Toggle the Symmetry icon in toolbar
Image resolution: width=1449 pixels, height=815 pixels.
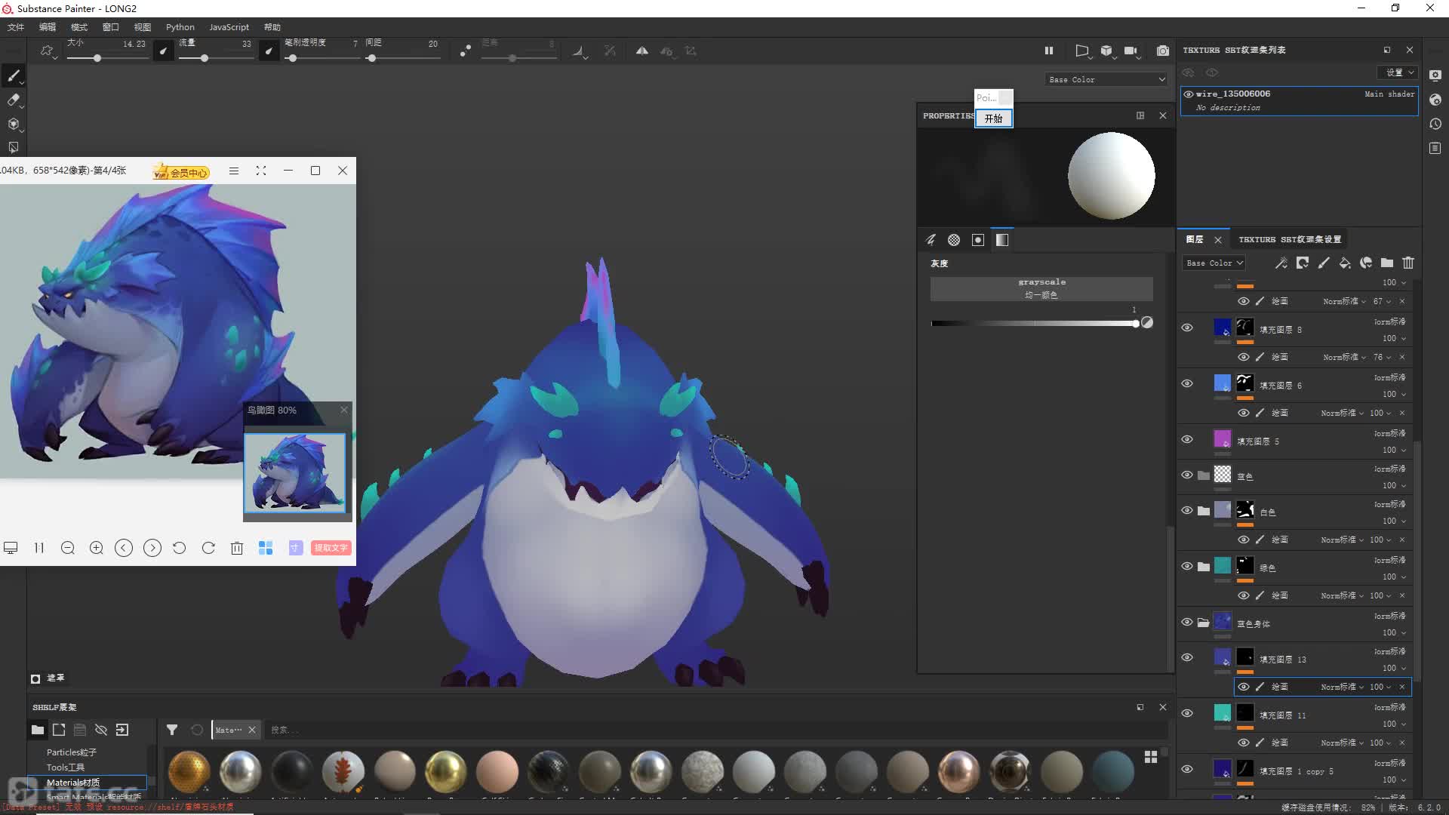(x=641, y=51)
